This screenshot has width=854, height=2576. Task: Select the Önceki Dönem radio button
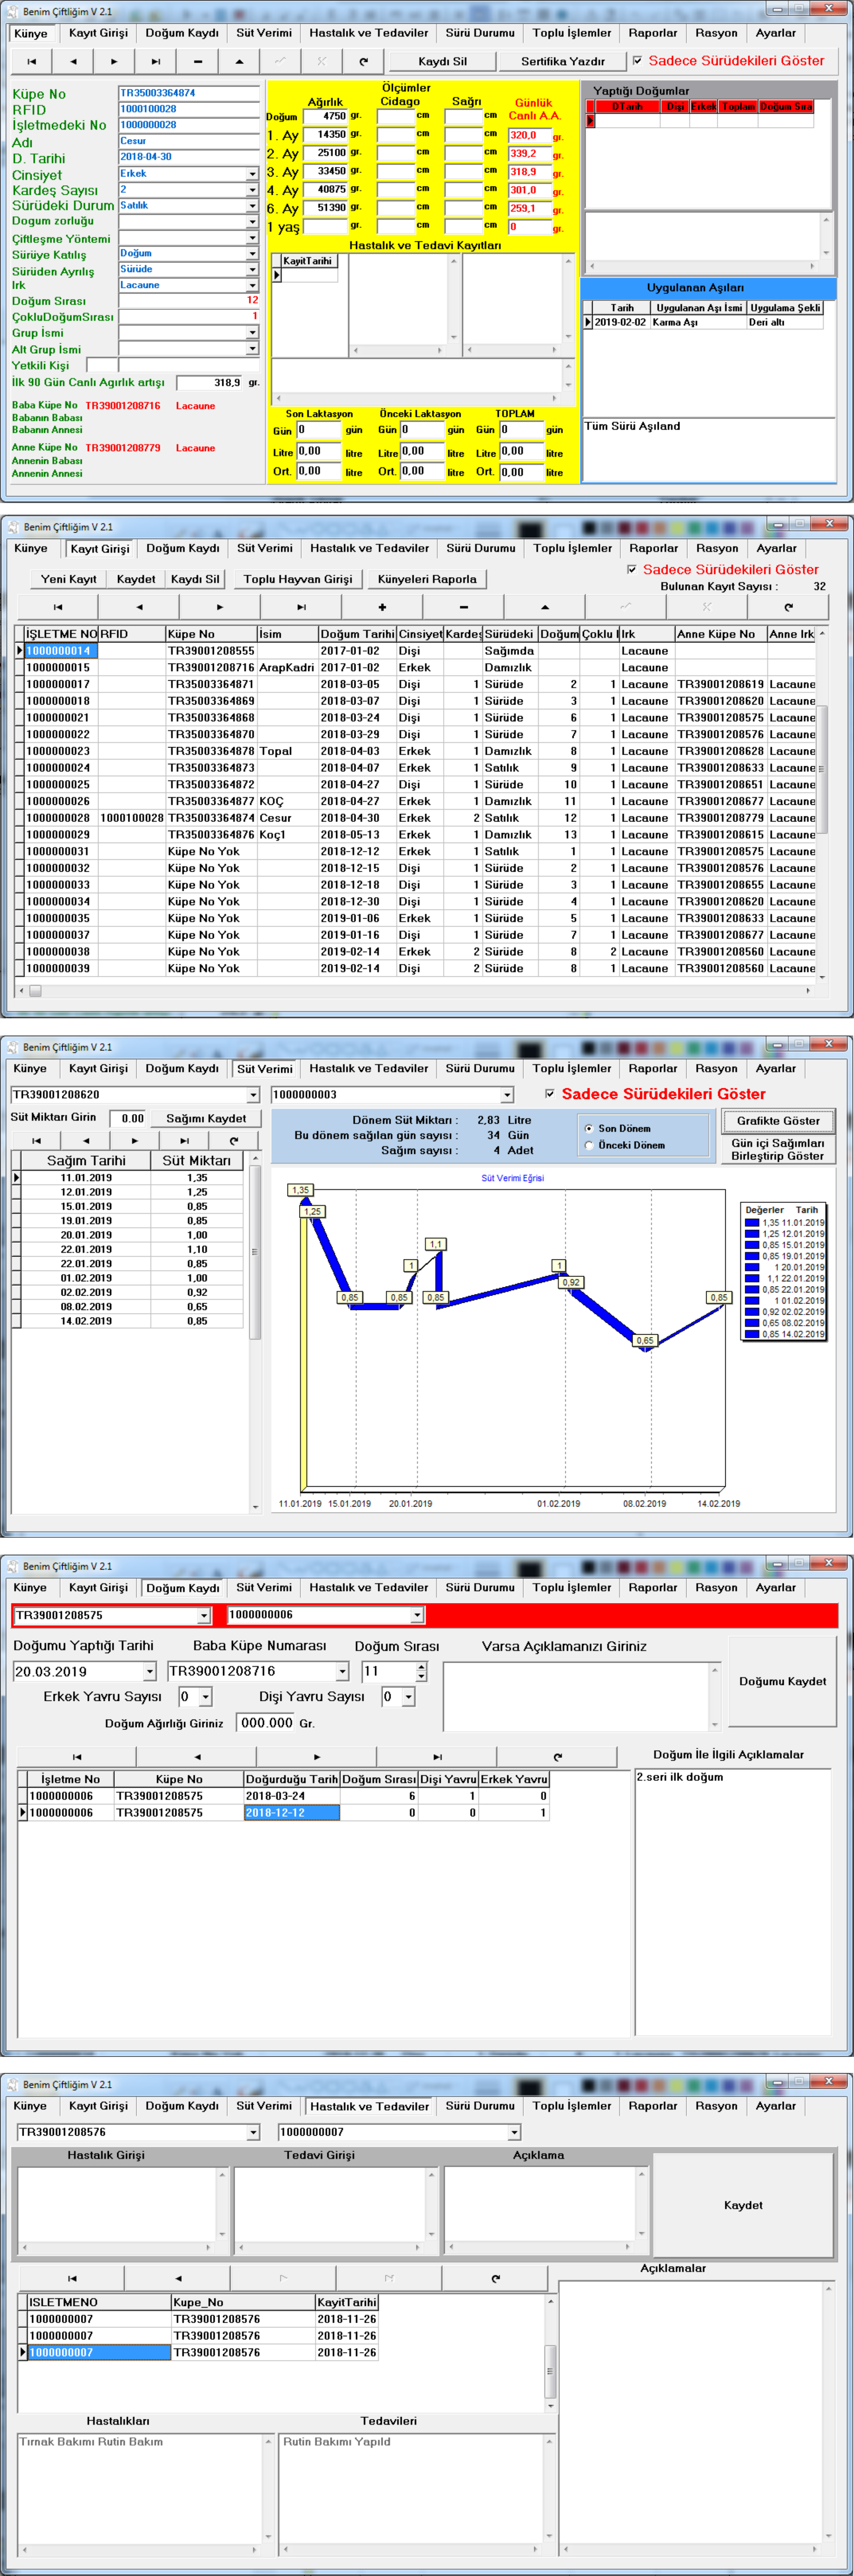click(x=589, y=1145)
